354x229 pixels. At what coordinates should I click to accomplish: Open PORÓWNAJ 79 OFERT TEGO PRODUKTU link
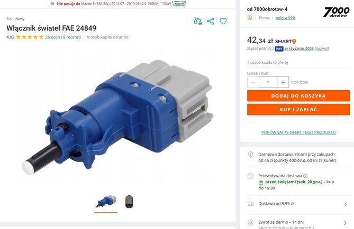point(298,132)
